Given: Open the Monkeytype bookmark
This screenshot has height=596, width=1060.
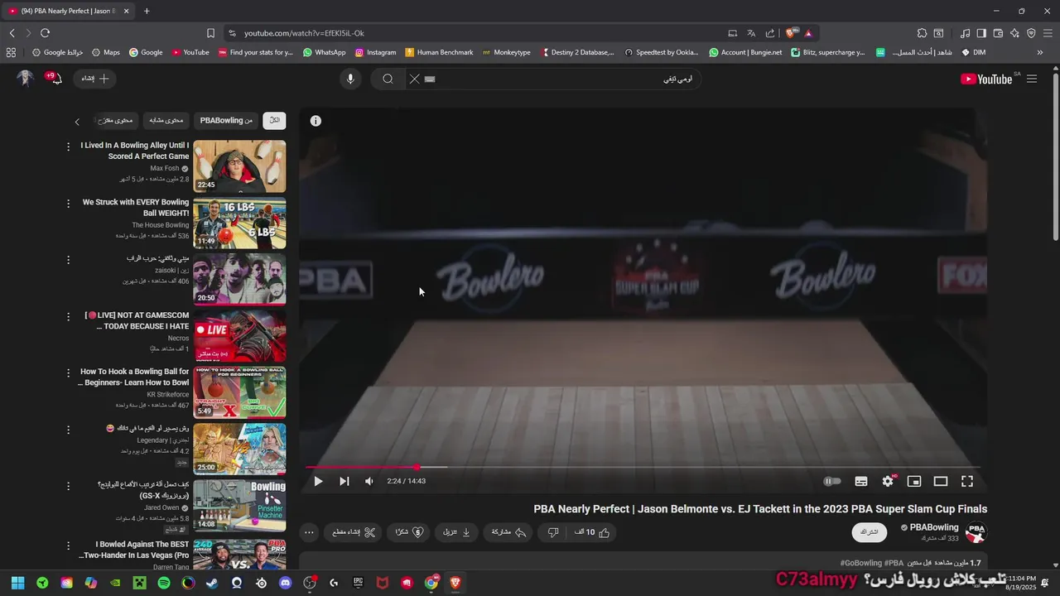Looking at the screenshot, I should (x=507, y=52).
